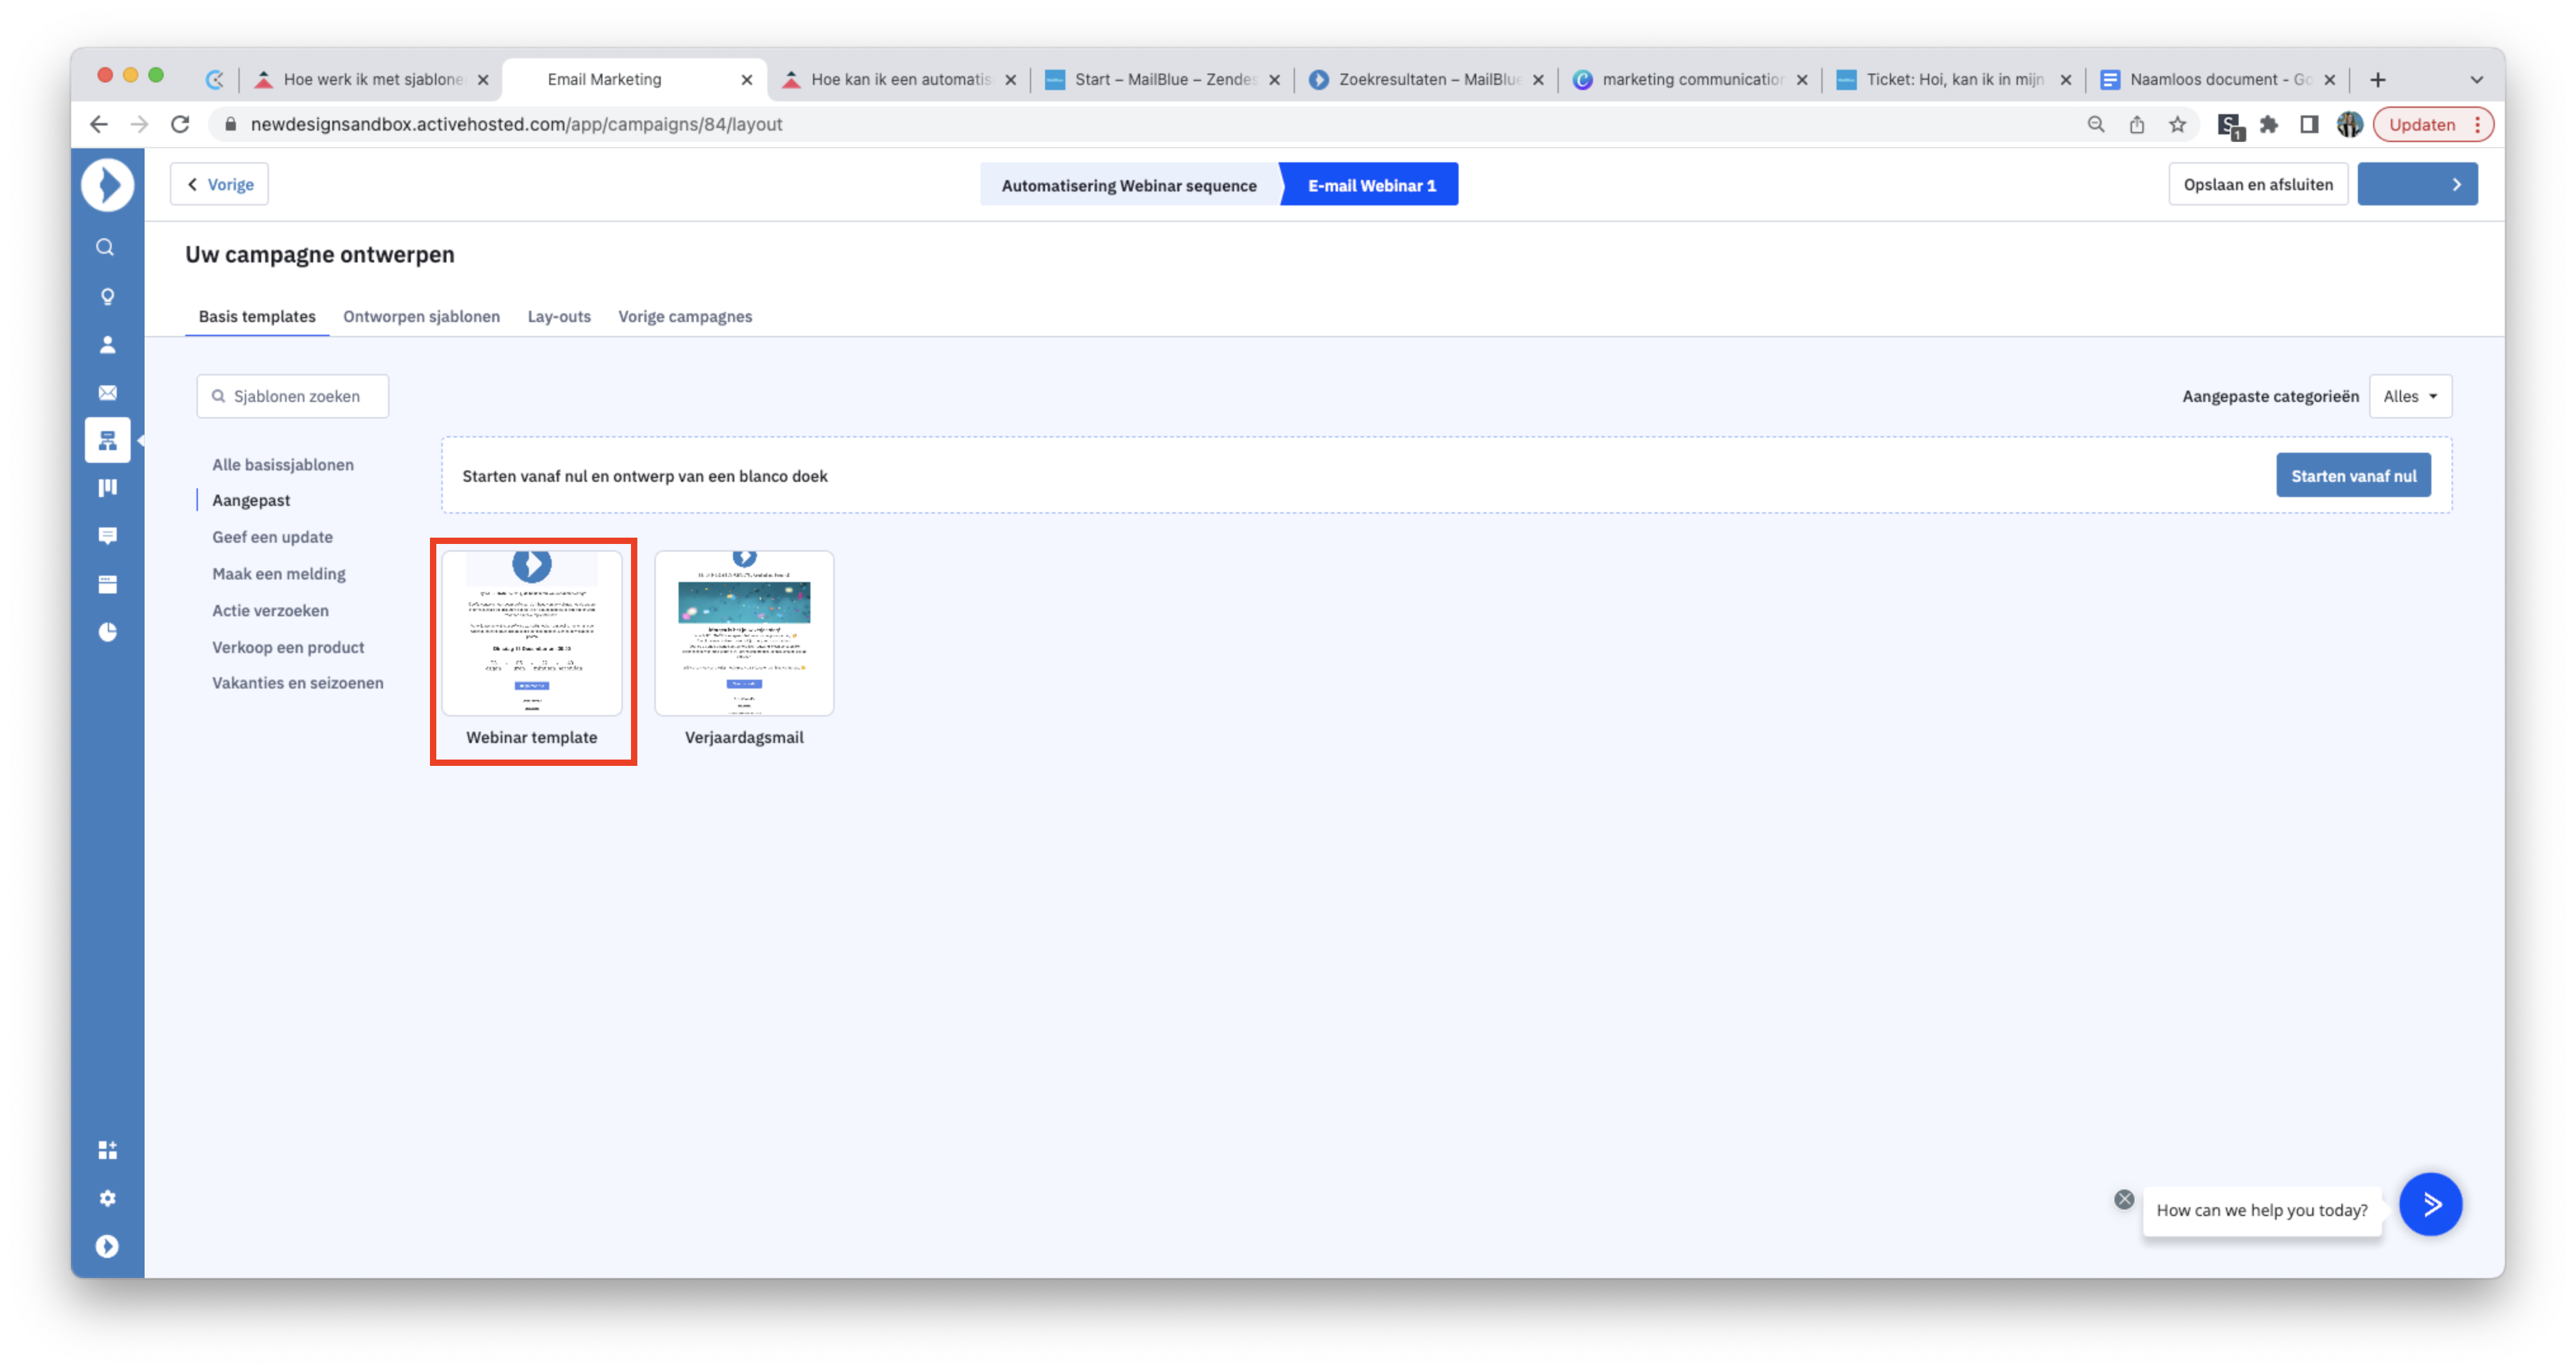Screen dimensions: 2576x1372
Task: Open Campaigns envelope icon in sidebar
Action: [x=107, y=393]
